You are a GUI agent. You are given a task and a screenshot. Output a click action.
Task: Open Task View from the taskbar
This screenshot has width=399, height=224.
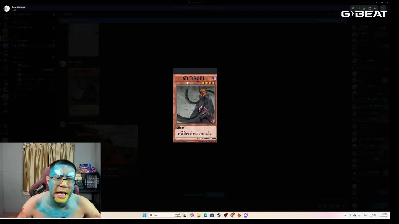[185, 215]
